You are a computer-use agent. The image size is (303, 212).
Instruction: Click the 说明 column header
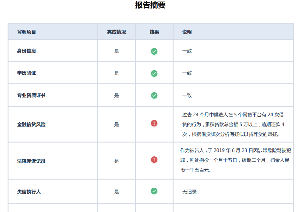(187, 32)
